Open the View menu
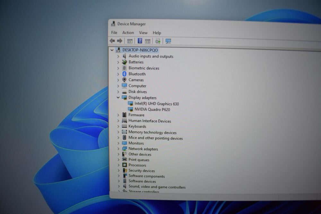The width and height of the screenshot is (321, 214). [143, 33]
